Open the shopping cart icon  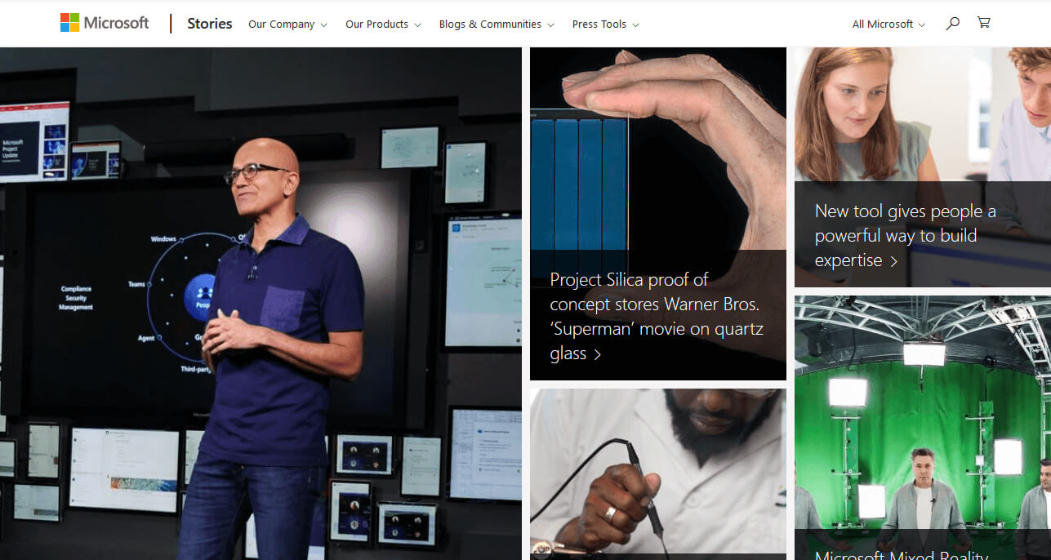(983, 23)
